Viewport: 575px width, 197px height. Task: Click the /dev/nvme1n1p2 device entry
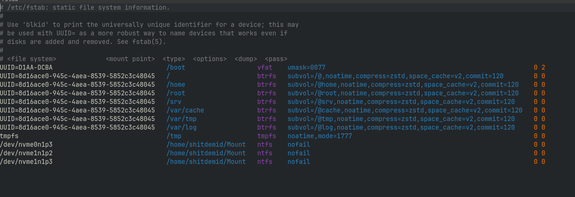pyautogui.click(x=26, y=153)
